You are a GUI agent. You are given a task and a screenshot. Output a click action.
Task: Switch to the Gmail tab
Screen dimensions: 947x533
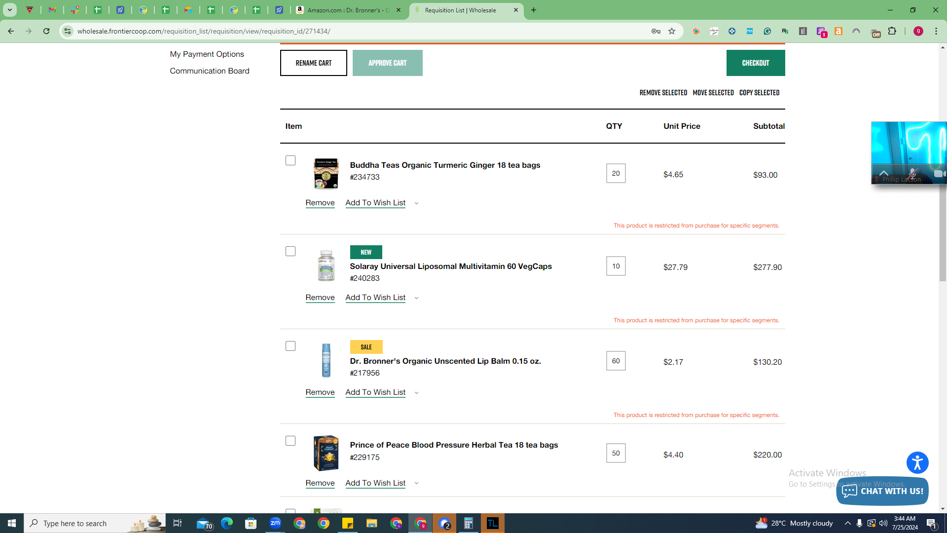point(52,10)
